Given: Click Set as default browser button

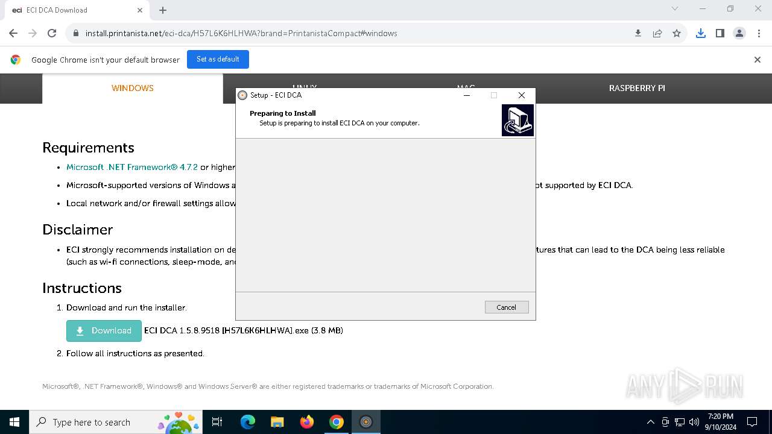Looking at the screenshot, I should (218, 59).
